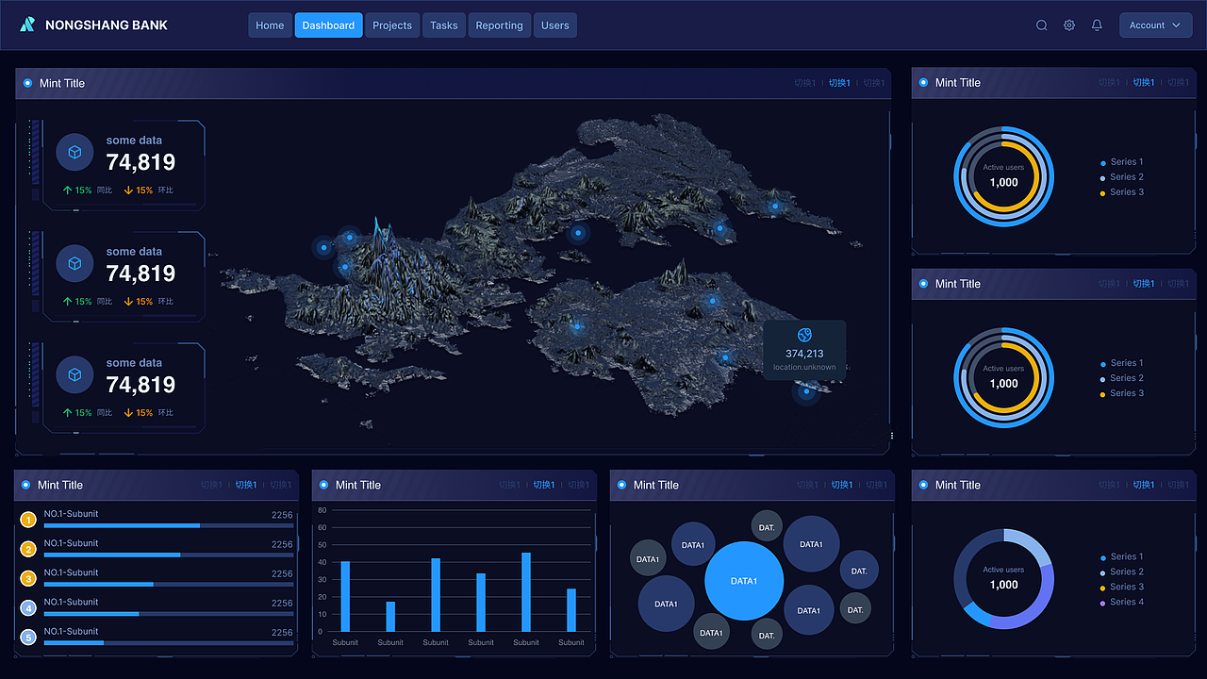Click the orange down-arrow in the middle stat card
The width and height of the screenshot is (1207, 679).
click(x=129, y=302)
